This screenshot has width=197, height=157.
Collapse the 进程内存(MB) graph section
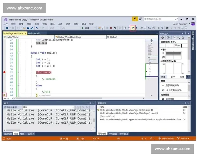[161, 61]
